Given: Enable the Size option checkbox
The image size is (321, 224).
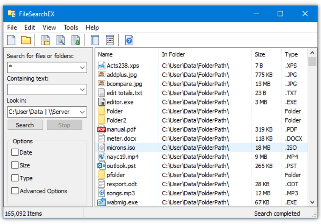Looking at the screenshot, I should (15, 165).
